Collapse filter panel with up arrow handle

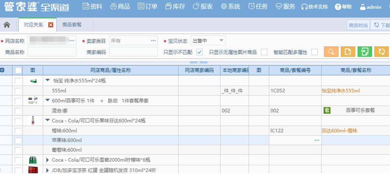pyautogui.click(x=198, y=62)
